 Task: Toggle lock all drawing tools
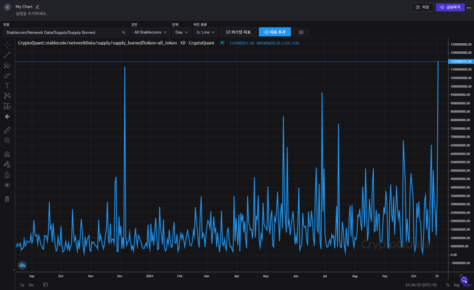(7, 174)
